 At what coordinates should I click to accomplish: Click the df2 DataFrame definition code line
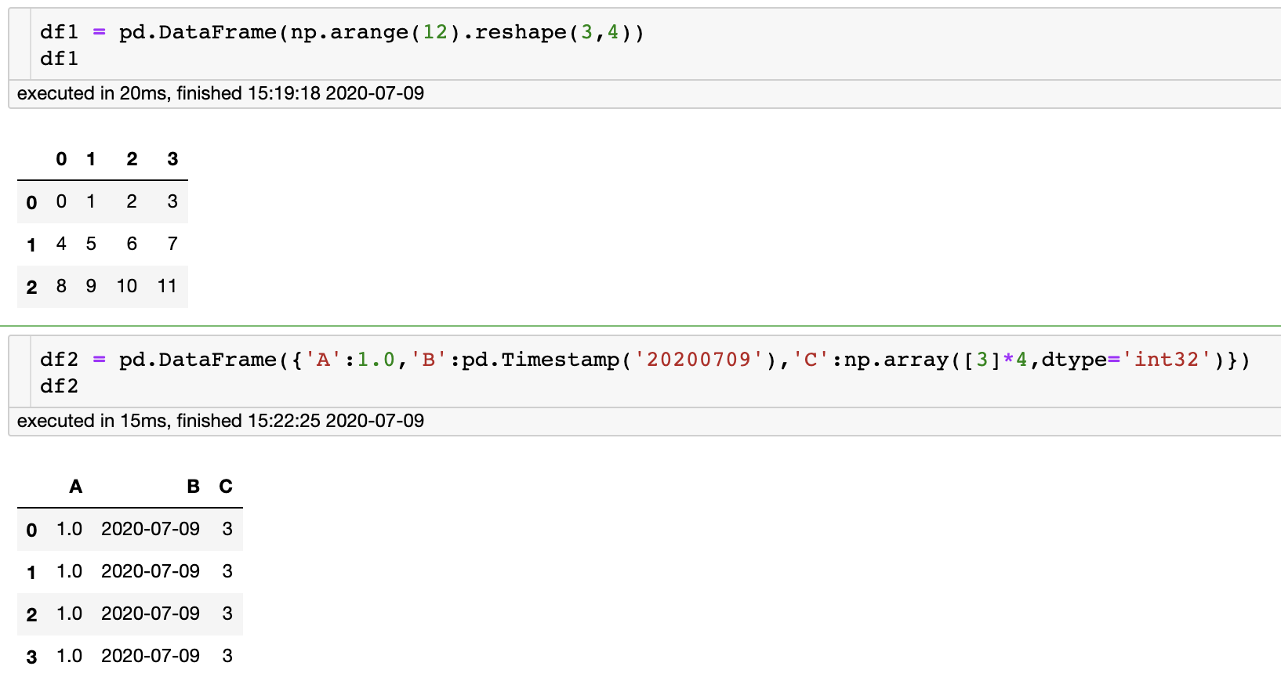[645, 360]
